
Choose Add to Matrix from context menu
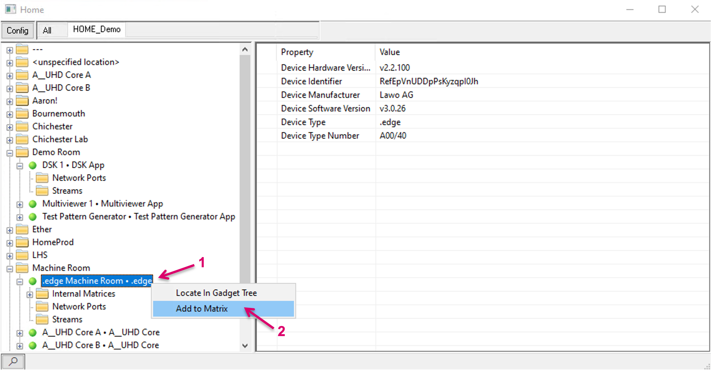click(202, 309)
